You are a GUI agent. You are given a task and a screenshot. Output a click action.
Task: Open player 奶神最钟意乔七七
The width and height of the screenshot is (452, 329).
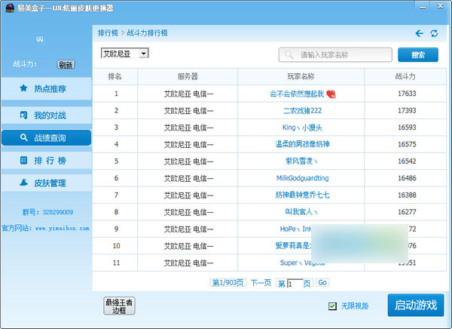pos(302,195)
